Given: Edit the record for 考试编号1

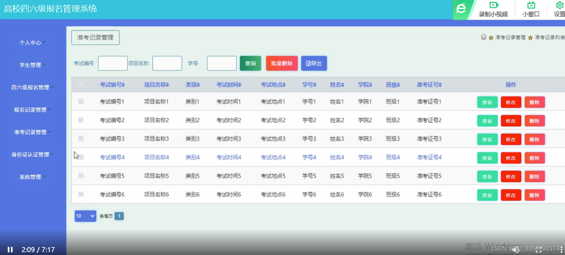Looking at the screenshot, I should [511, 102].
